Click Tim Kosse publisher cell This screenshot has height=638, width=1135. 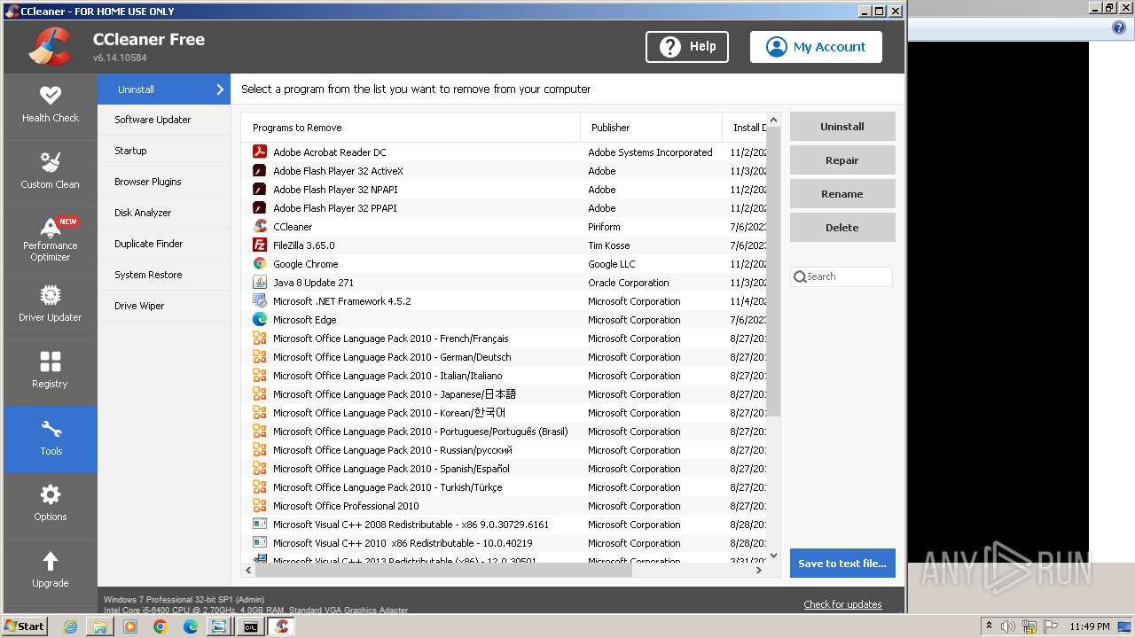click(609, 245)
